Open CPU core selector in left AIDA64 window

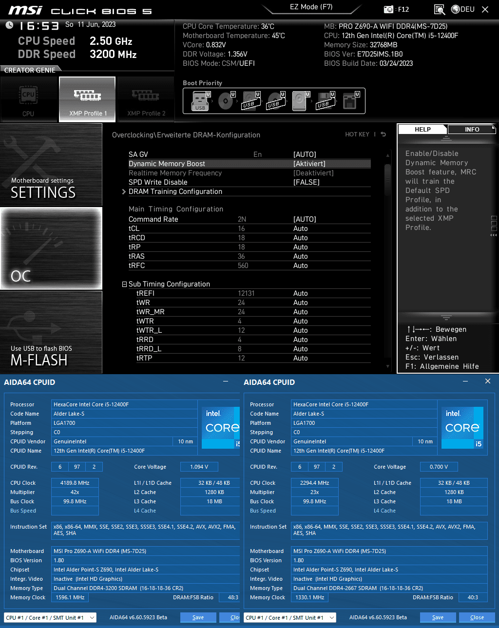pyautogui.click(x=50, y=617)
